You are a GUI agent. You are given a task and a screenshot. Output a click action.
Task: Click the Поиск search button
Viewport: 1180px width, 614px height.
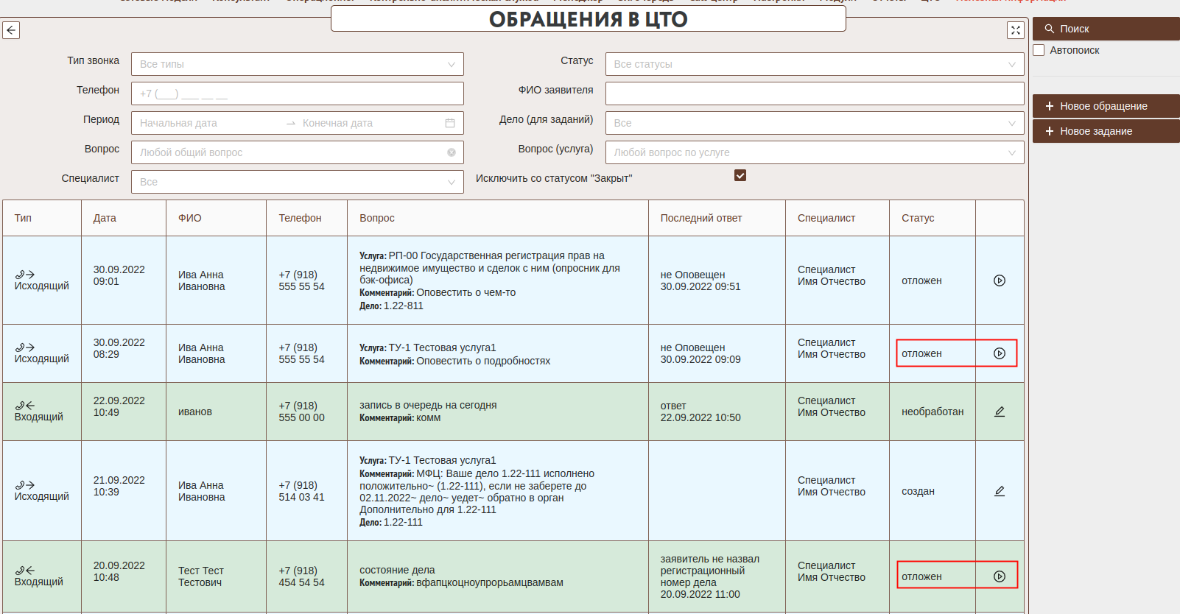[x=1105, y=29]
